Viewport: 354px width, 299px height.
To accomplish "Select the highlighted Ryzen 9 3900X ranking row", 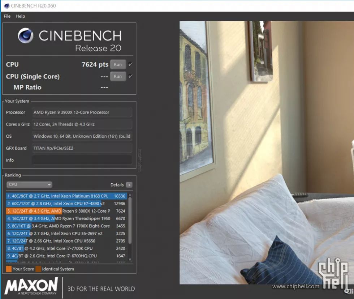I will [66, 211].
